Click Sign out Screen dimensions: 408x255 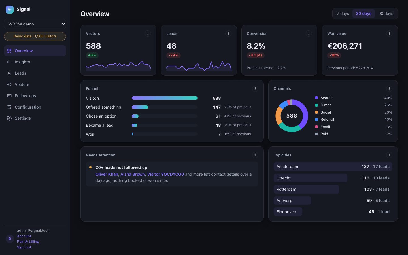[24, 247]
